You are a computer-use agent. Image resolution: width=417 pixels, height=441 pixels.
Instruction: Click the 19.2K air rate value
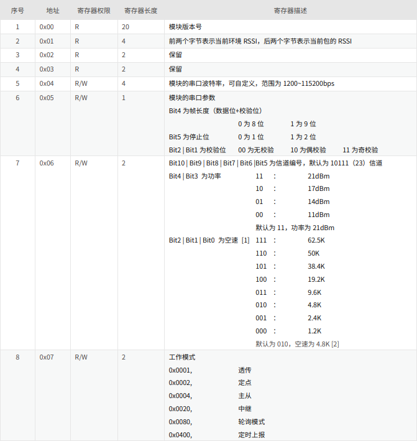pos(316,279)
